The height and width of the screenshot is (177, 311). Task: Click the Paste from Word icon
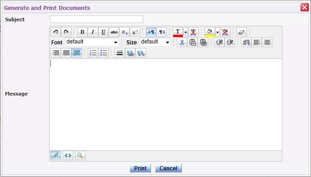click(203, 43)
